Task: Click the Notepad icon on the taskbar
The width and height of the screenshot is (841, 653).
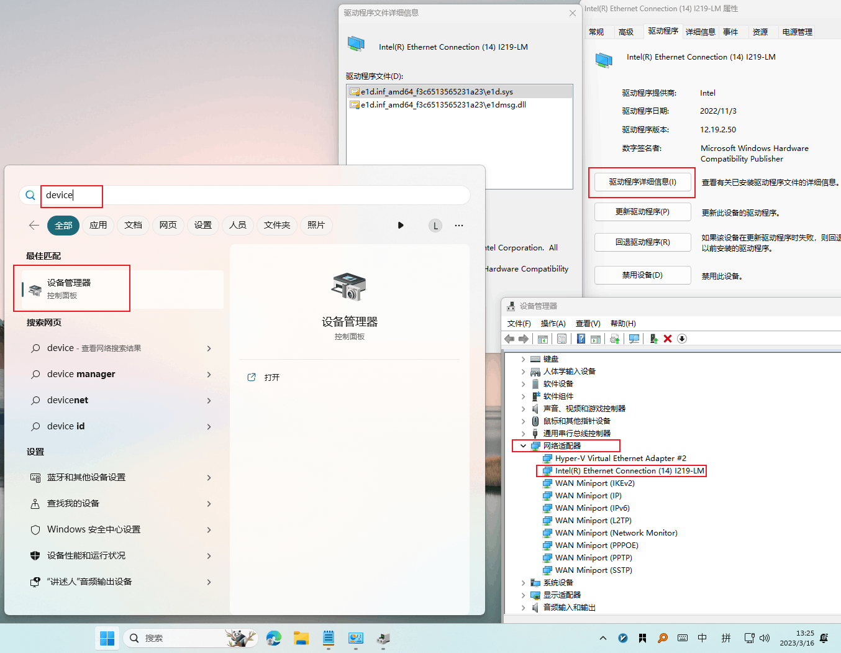Action: pyautogui.click(x=329, y=638)
